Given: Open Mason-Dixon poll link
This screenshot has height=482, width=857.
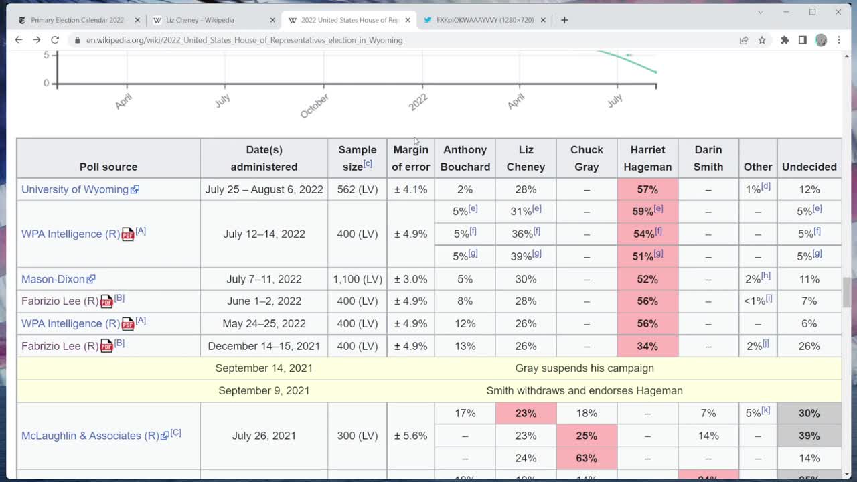Looking at the screenshot, I should (58, 279).
